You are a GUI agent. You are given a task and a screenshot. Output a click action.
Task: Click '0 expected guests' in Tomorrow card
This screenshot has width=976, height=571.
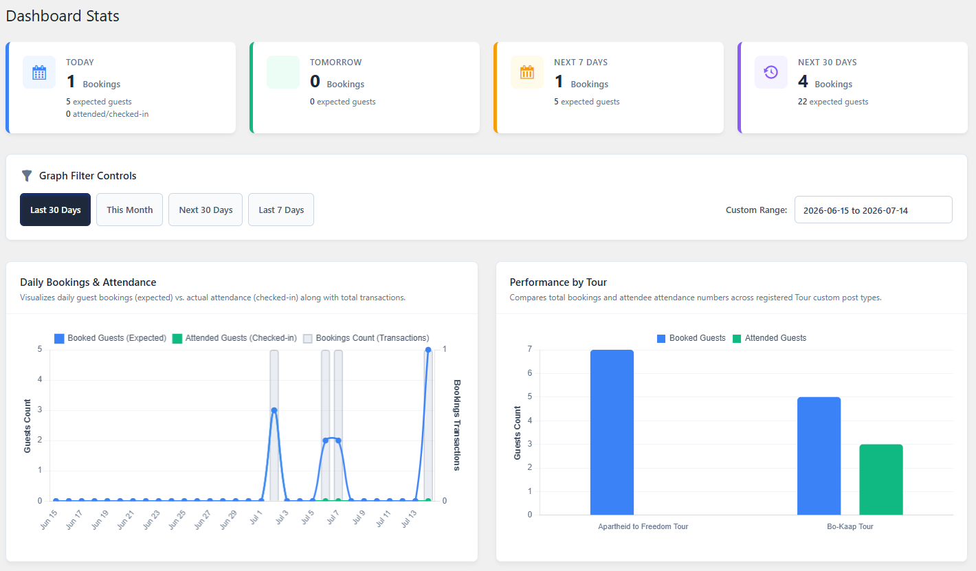pos(343,102)
